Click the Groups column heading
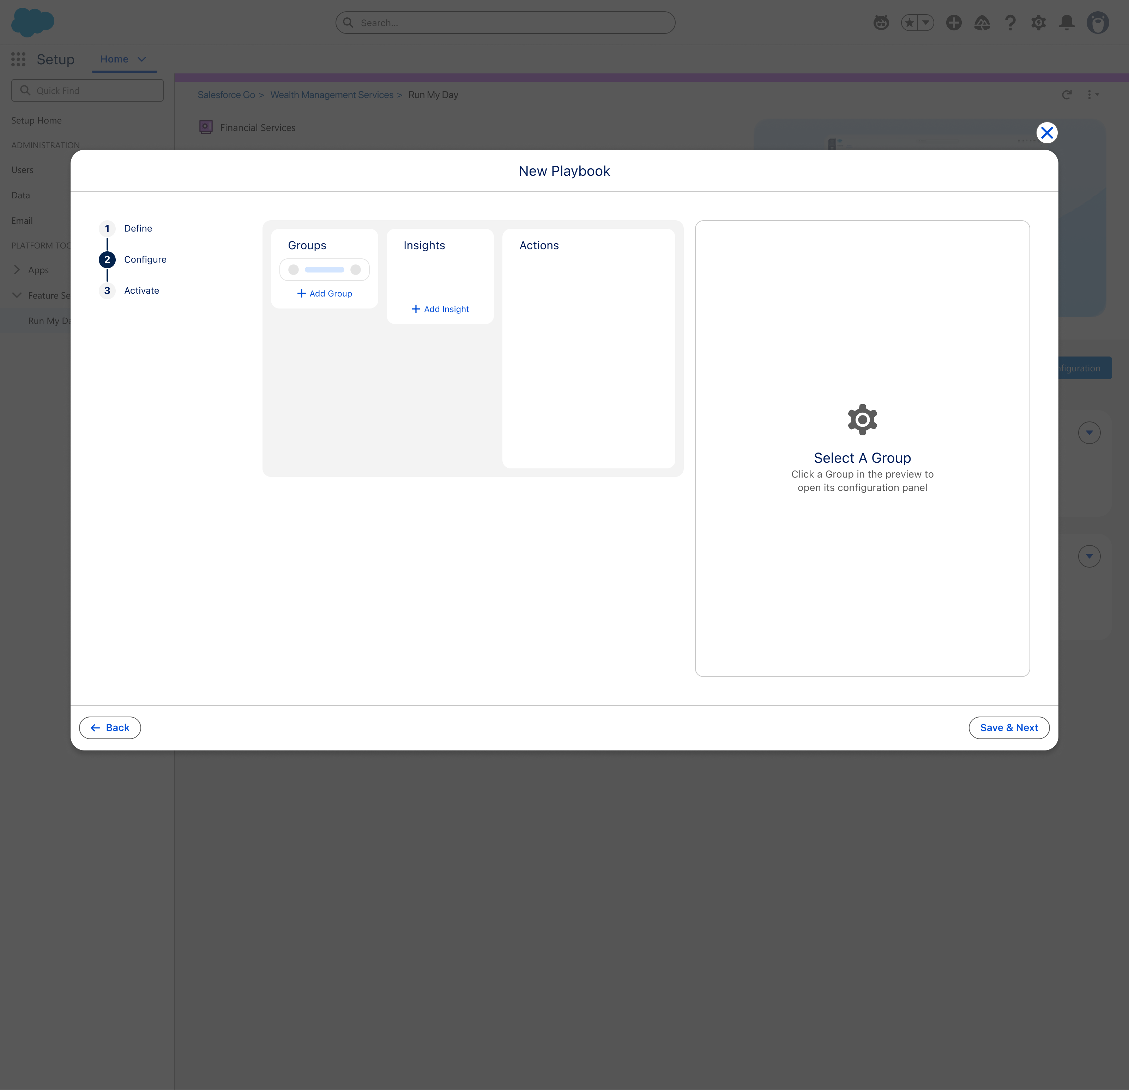 307,245
